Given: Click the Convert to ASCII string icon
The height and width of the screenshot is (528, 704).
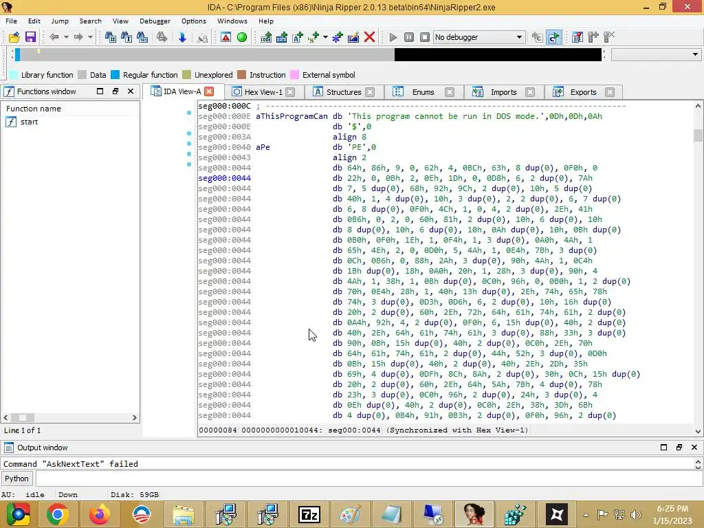Looking at the screenshot, I should (x=298, y=37).
